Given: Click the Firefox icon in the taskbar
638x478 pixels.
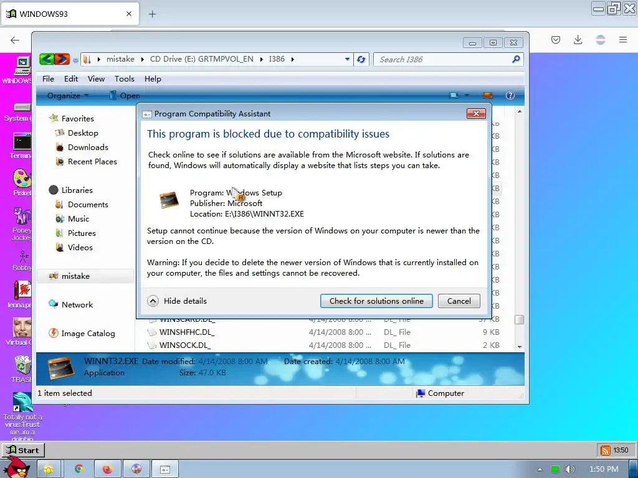Looking at the screenshot, I should 107,469.
